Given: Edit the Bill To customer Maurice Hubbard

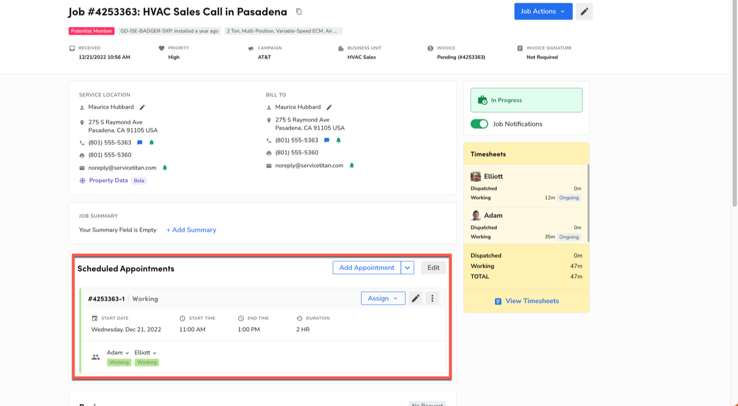Looking at the screenshot, I should coord(329,107).
